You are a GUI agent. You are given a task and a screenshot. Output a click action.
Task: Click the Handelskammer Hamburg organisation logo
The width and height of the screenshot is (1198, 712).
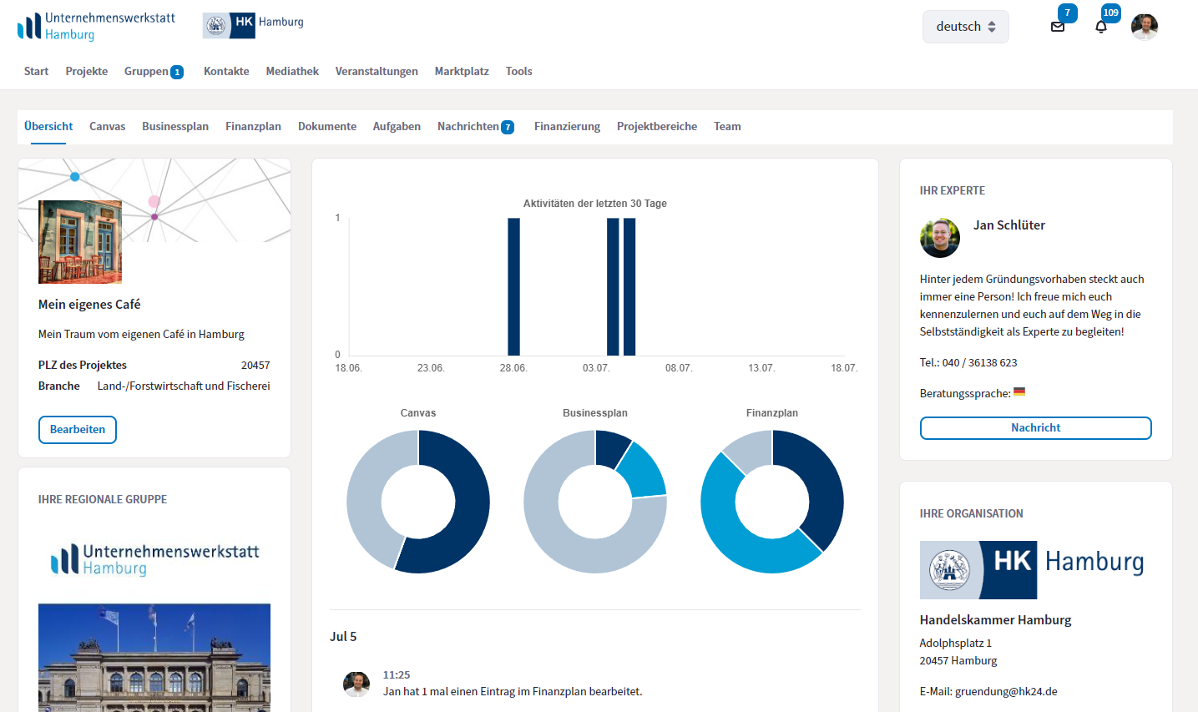(1032, 570)
